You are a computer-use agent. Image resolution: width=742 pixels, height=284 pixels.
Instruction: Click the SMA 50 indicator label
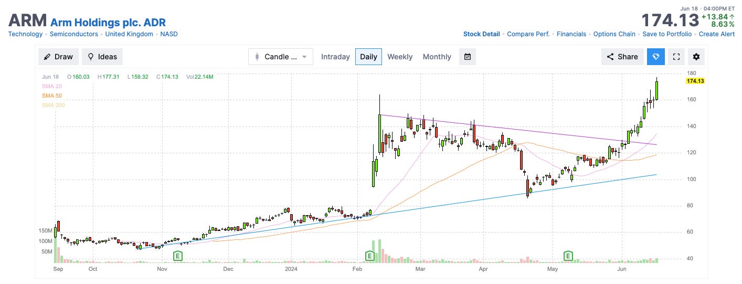[51, 96]
